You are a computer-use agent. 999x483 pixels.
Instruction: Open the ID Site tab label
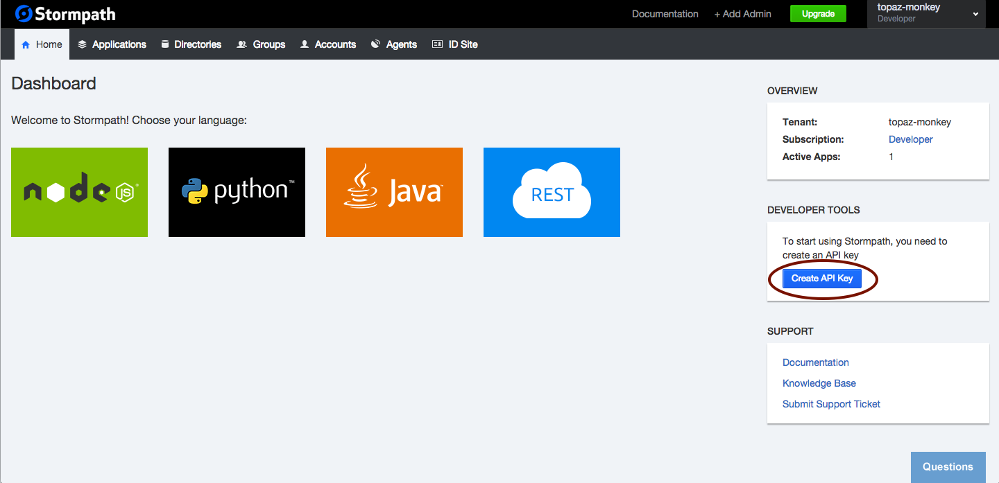click(463, 44)
